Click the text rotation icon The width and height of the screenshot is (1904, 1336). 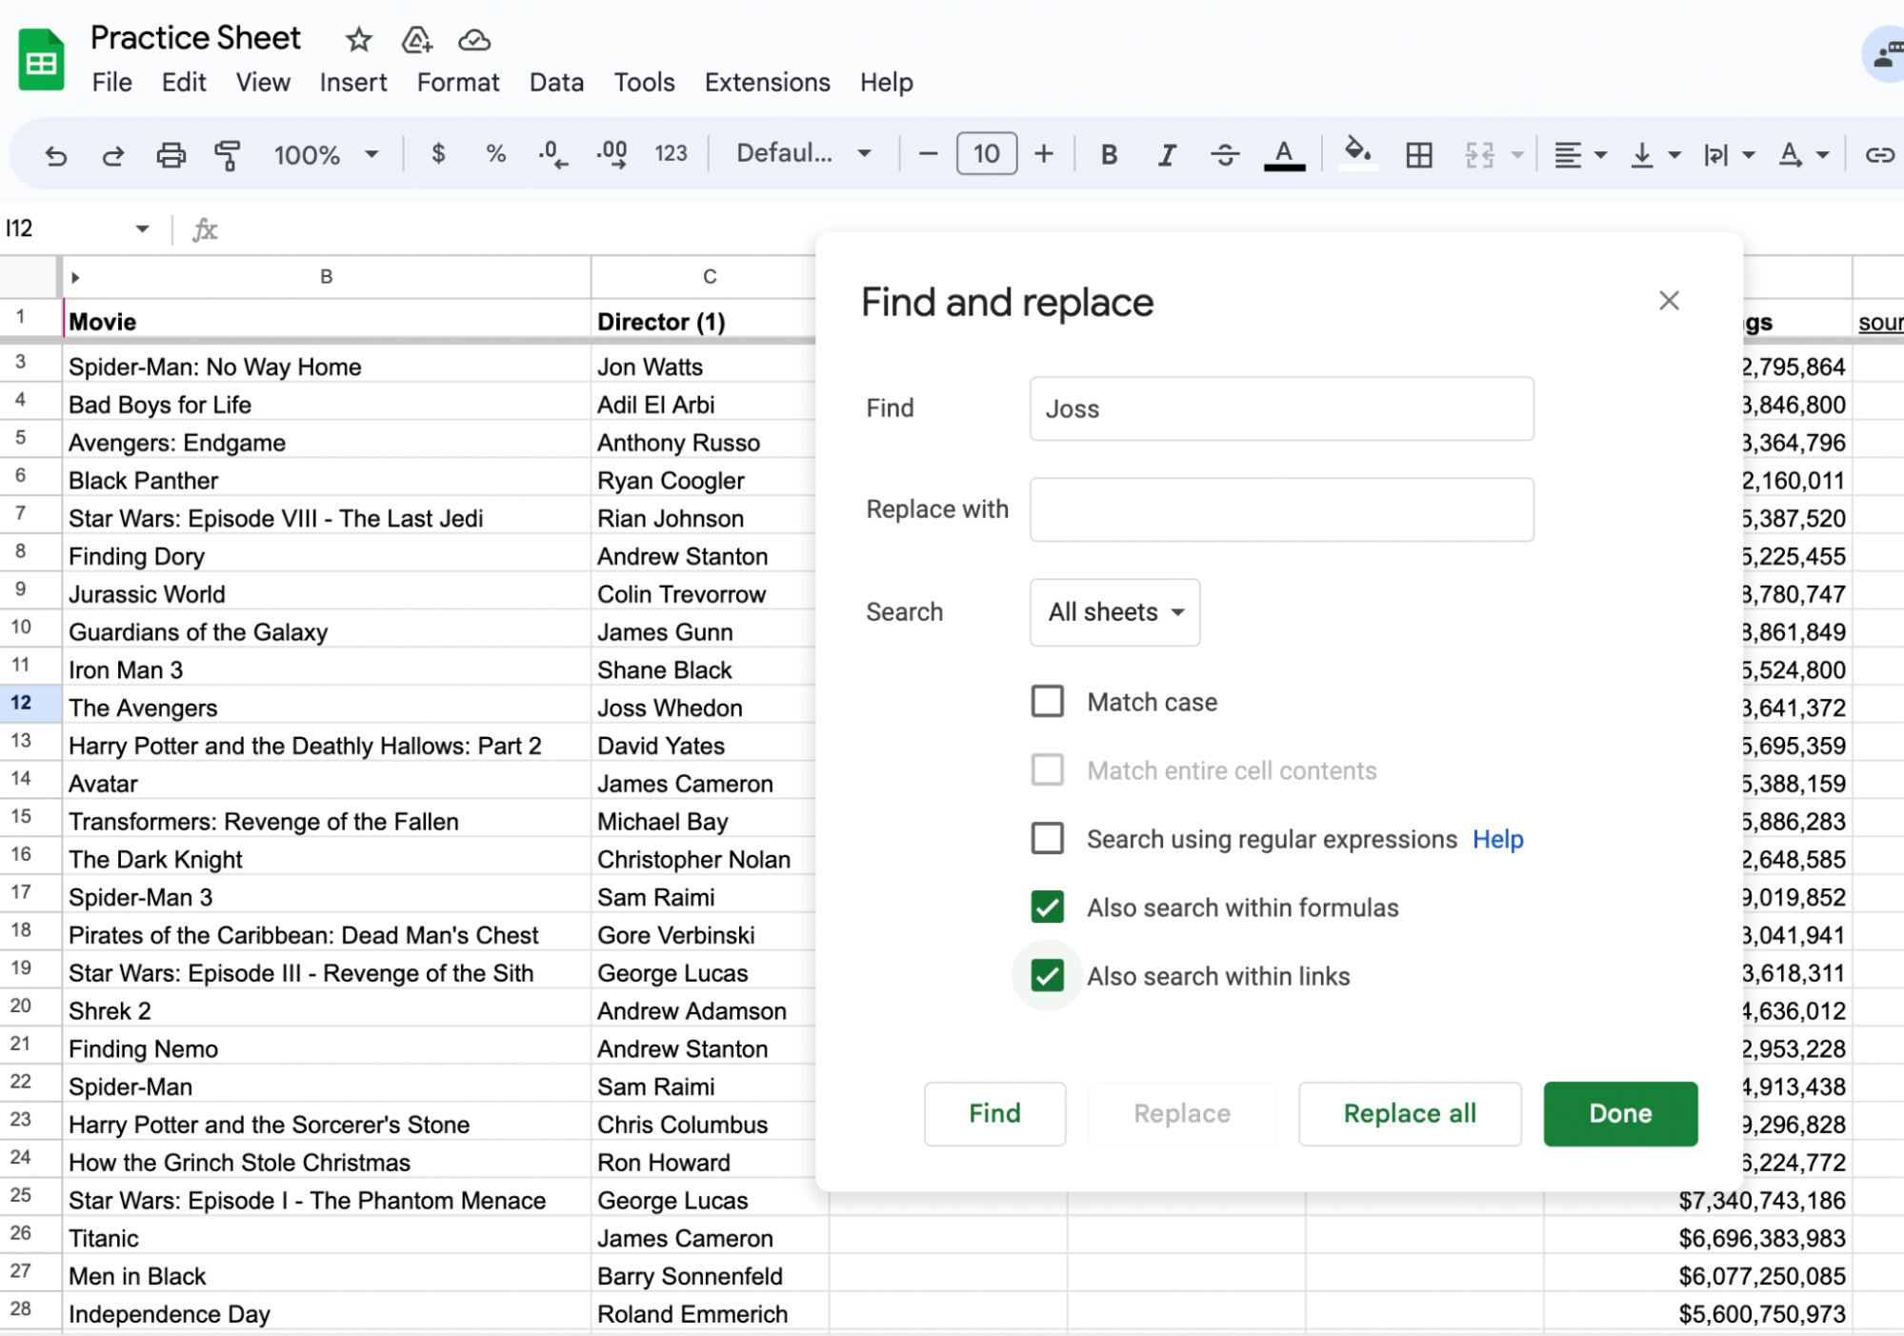click(x=1790, y=154)
